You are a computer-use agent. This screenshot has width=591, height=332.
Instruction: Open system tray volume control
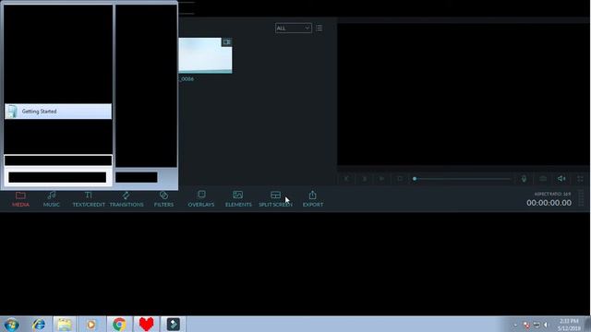point(546,325)
